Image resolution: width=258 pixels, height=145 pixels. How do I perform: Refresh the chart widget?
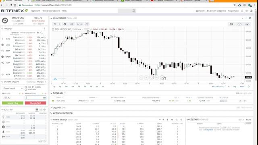point(250,18)
